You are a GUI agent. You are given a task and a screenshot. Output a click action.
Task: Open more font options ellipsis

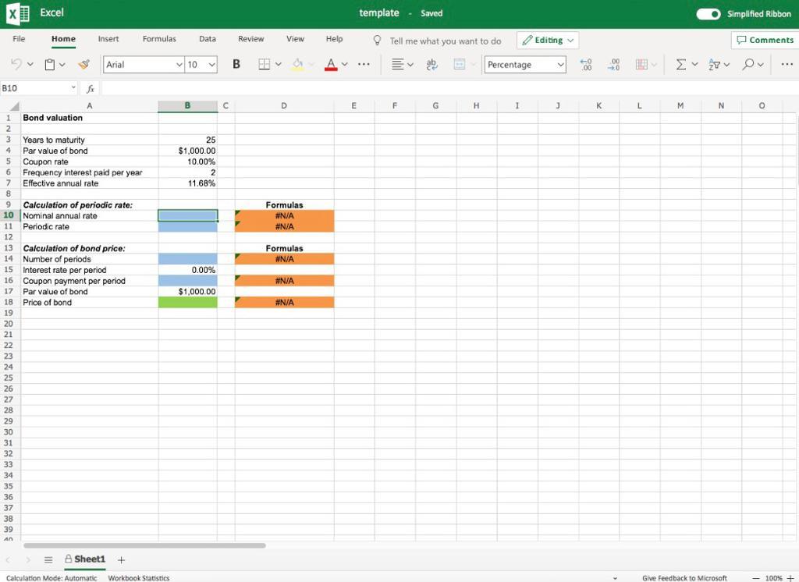click(x=364, y=64)
